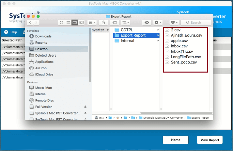Switch Finder to list view
This screenshot has height=151, width=233.
pyautogui.click(x=68, y=23)
